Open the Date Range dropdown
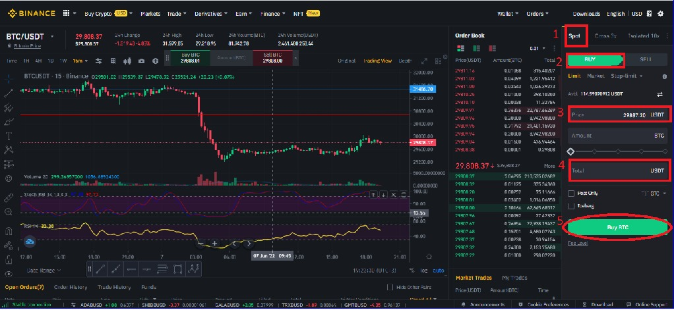Screen dimensions: 674x310 click(44, 271)
